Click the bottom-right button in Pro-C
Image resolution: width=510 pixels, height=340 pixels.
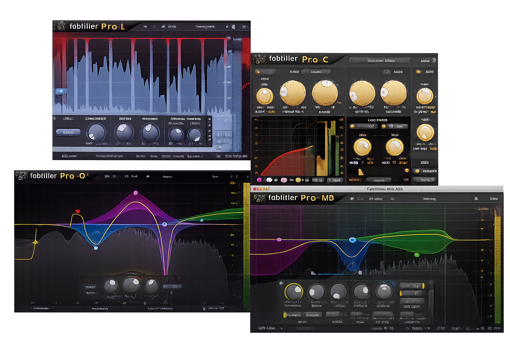point(424,180)
